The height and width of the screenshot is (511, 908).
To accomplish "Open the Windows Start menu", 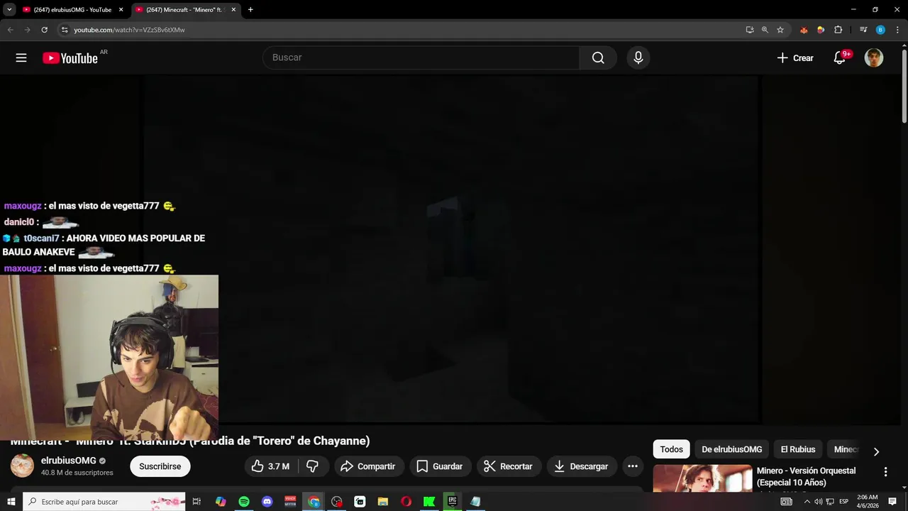I will (x=11, y=502).
